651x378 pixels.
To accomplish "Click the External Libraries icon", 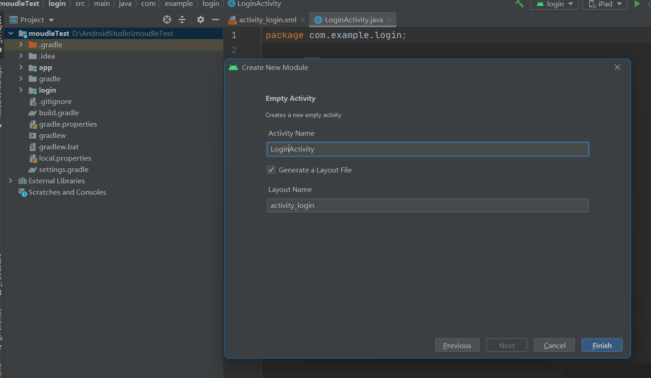I will pyautogui.click(x=23, y=181).
